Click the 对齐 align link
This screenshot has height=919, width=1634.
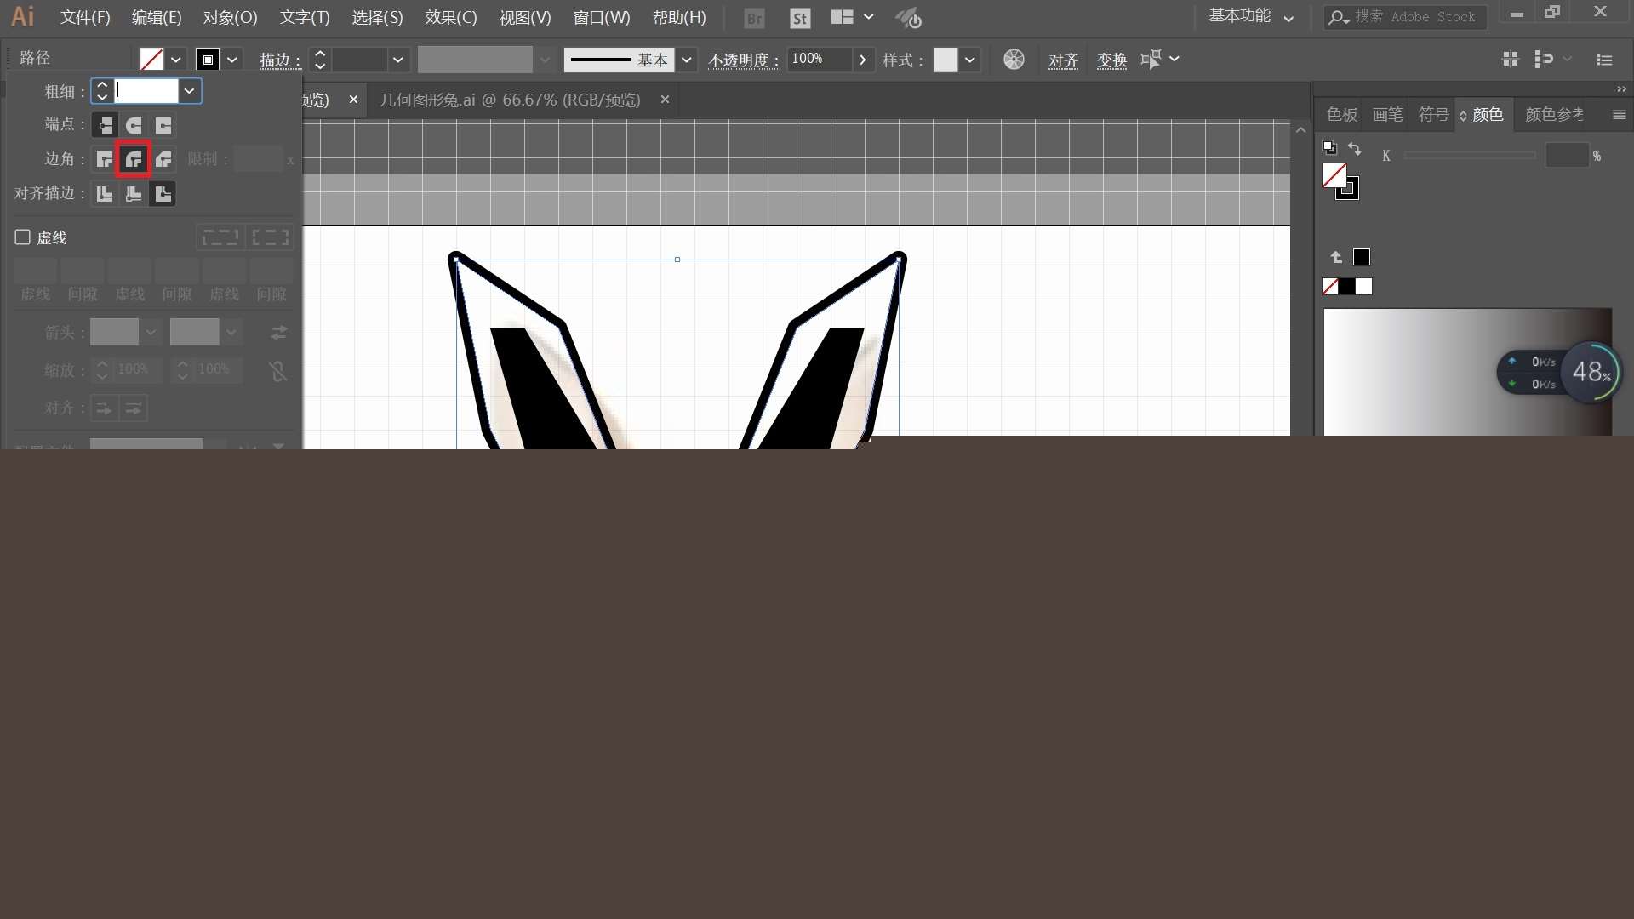pos(1063,60)
